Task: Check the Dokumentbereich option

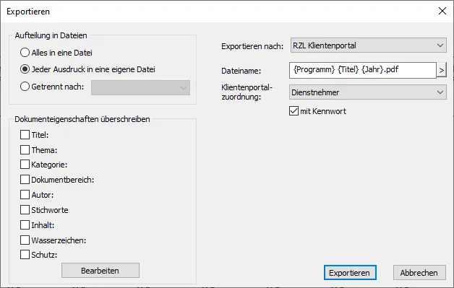Action: click(x=25, y=179)
